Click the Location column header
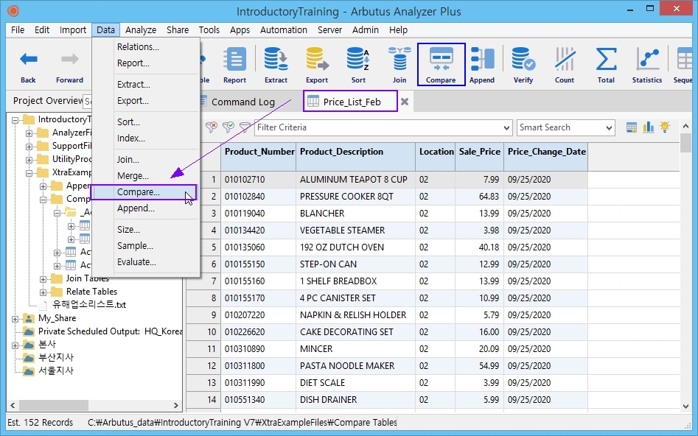 [436, 157]
